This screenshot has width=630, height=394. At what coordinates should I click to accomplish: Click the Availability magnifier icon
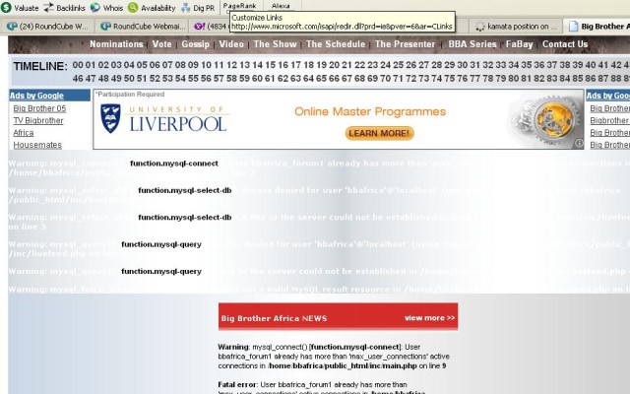click(x=133, y=7)
